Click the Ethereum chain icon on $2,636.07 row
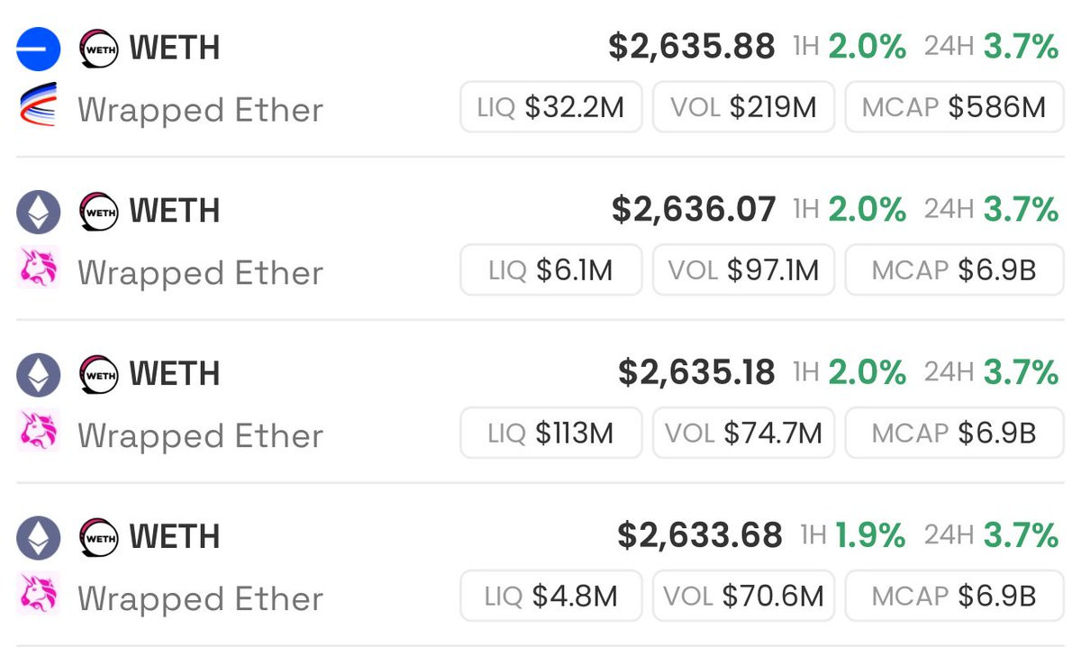The height and width of the screenshot is (647, 1081). [38, 213]
